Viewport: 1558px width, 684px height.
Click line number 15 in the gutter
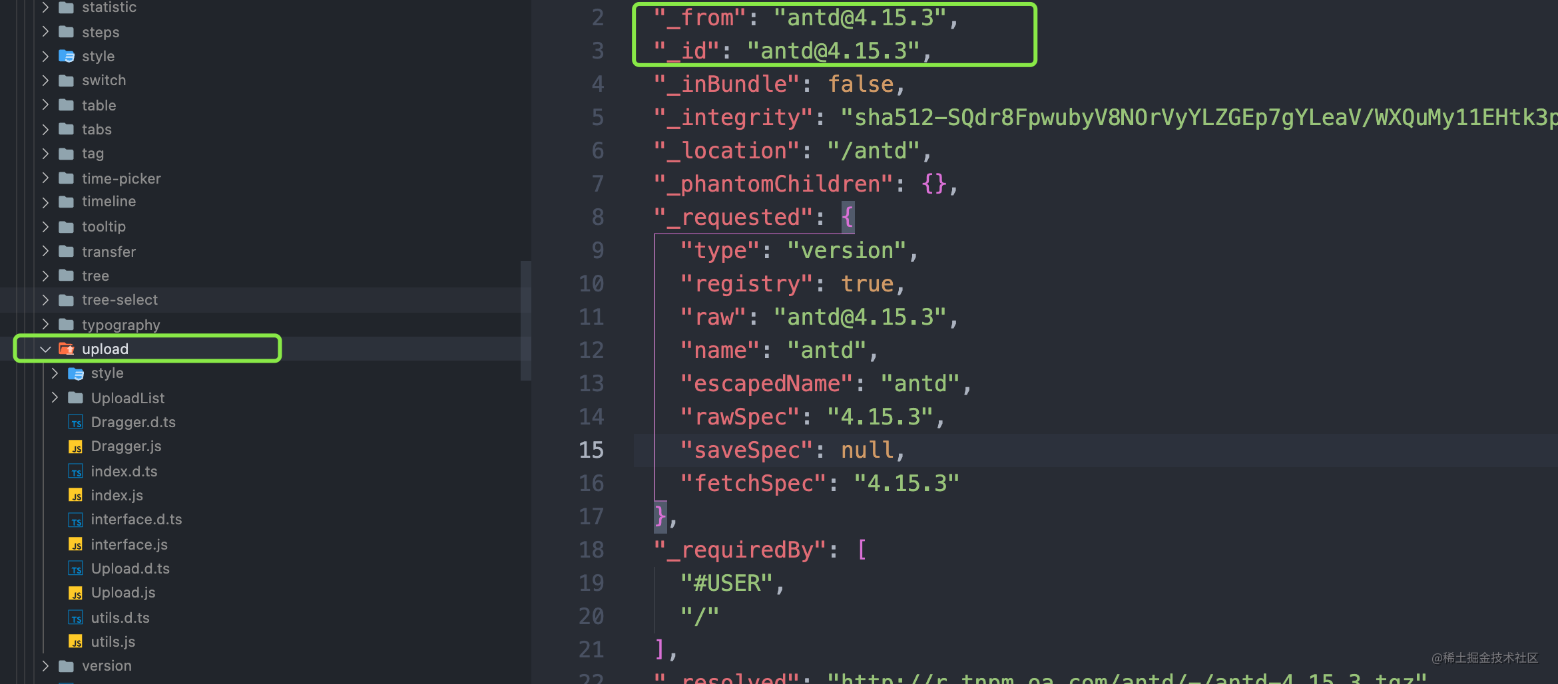591,450
